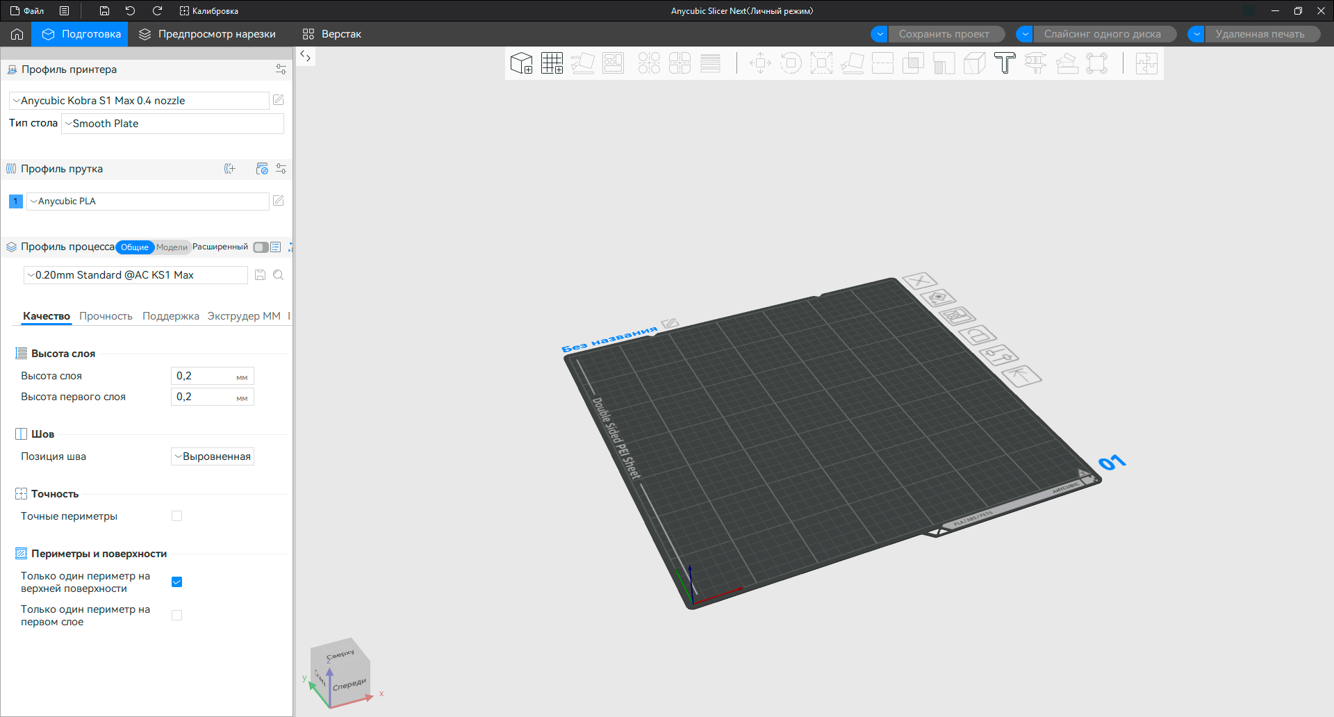Select the Text emboss tool
This screenshot has width=1334, height=717.
coord(1005,63)
